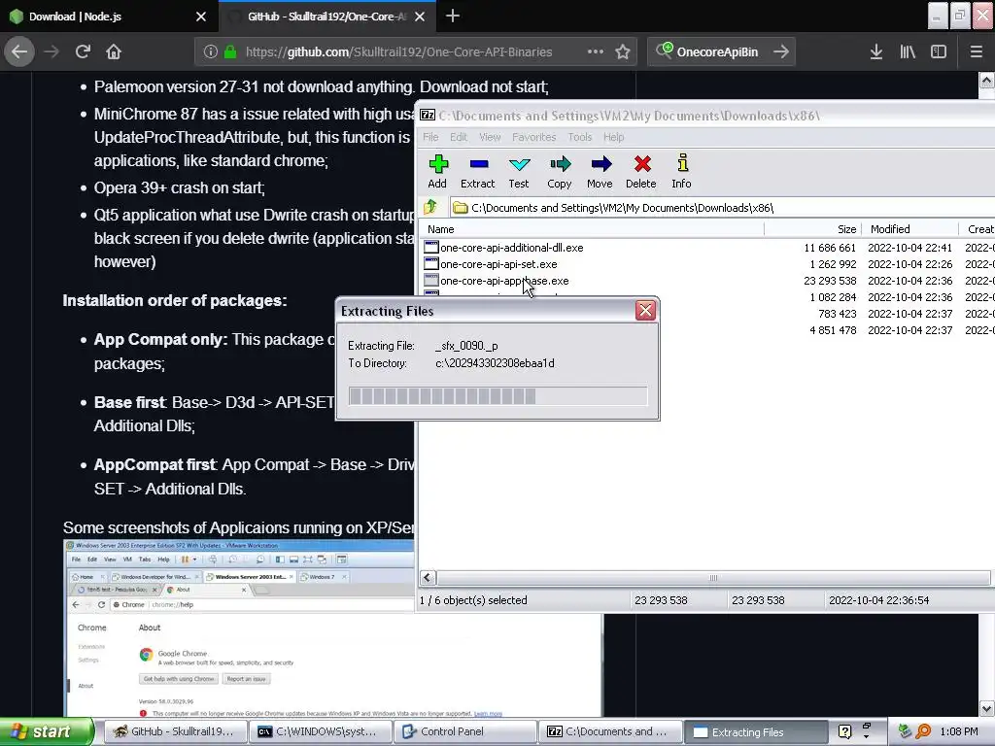The width and height of the screenshot is (995, 746).
Task: Toggle Firefox sidebar icon
Action: tap(939, 51)
